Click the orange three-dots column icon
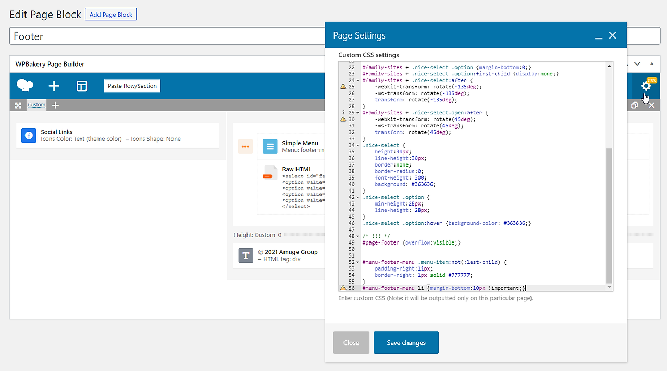 pyautogui.click(x=245, y=147)
